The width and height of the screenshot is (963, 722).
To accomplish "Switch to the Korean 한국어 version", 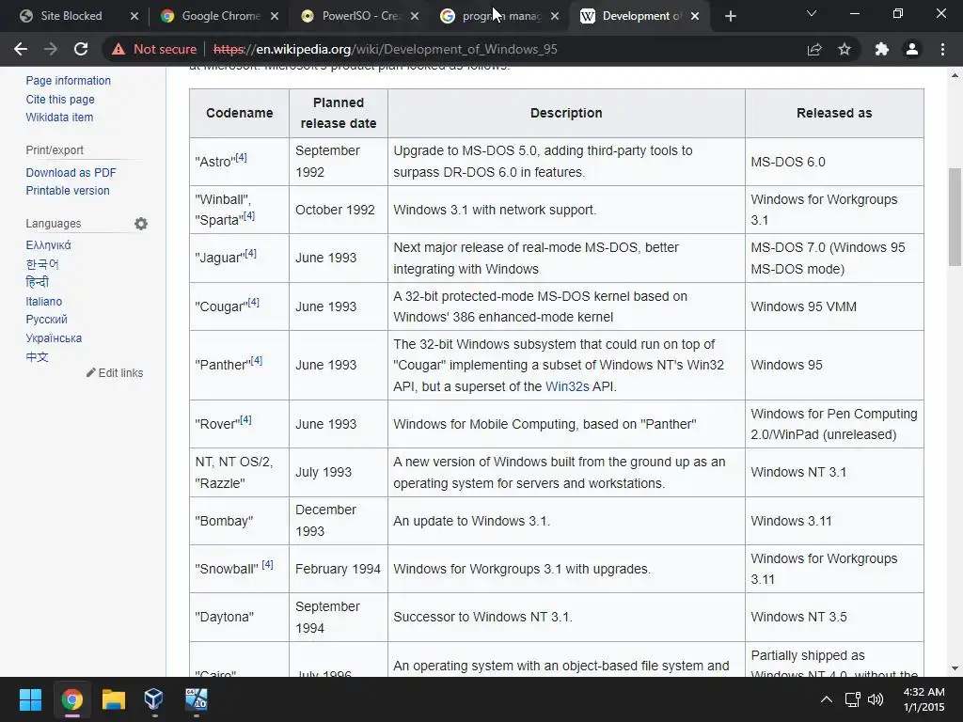I will pos(41,264).
